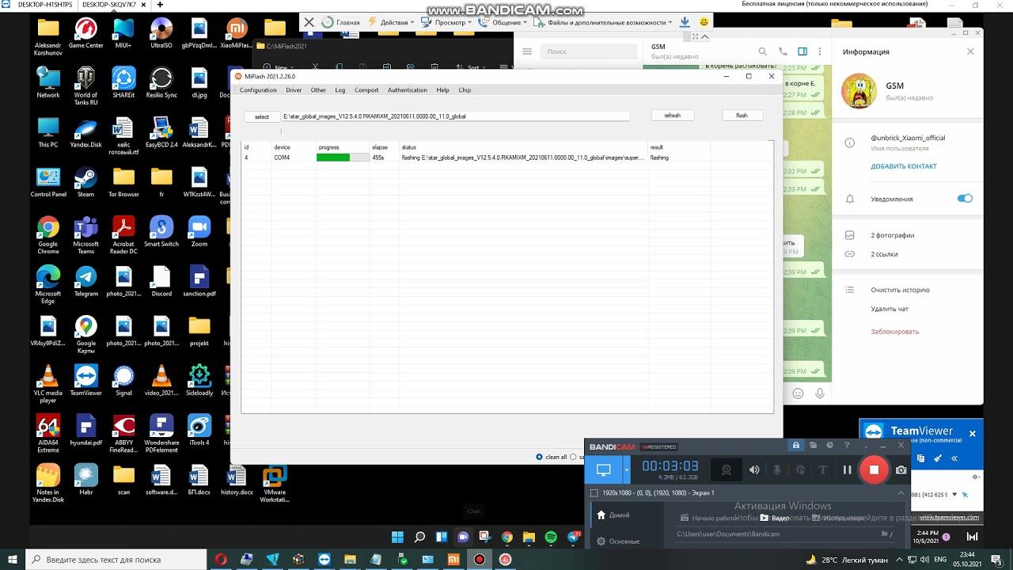This screenshot has width=1013, height=570.
Task: Close TeamViewer session with X icon
Action: 309,22
